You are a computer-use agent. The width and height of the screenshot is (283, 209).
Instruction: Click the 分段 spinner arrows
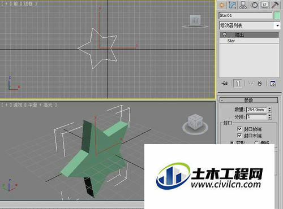click(269, 117)
